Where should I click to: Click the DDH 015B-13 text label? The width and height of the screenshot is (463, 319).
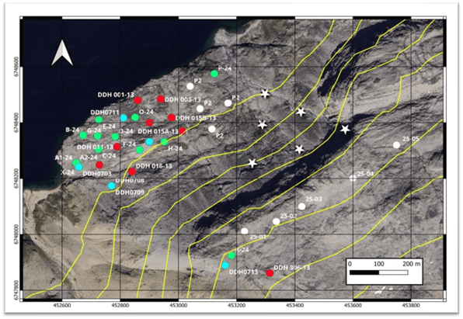coord(196,118)
